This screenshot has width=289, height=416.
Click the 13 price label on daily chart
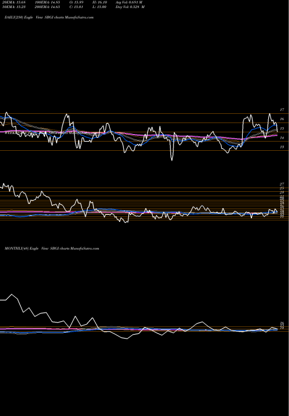[282, 147]
